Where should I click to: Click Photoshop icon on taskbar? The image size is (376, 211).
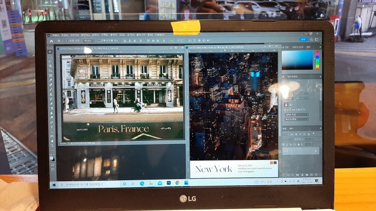point(169,183)
